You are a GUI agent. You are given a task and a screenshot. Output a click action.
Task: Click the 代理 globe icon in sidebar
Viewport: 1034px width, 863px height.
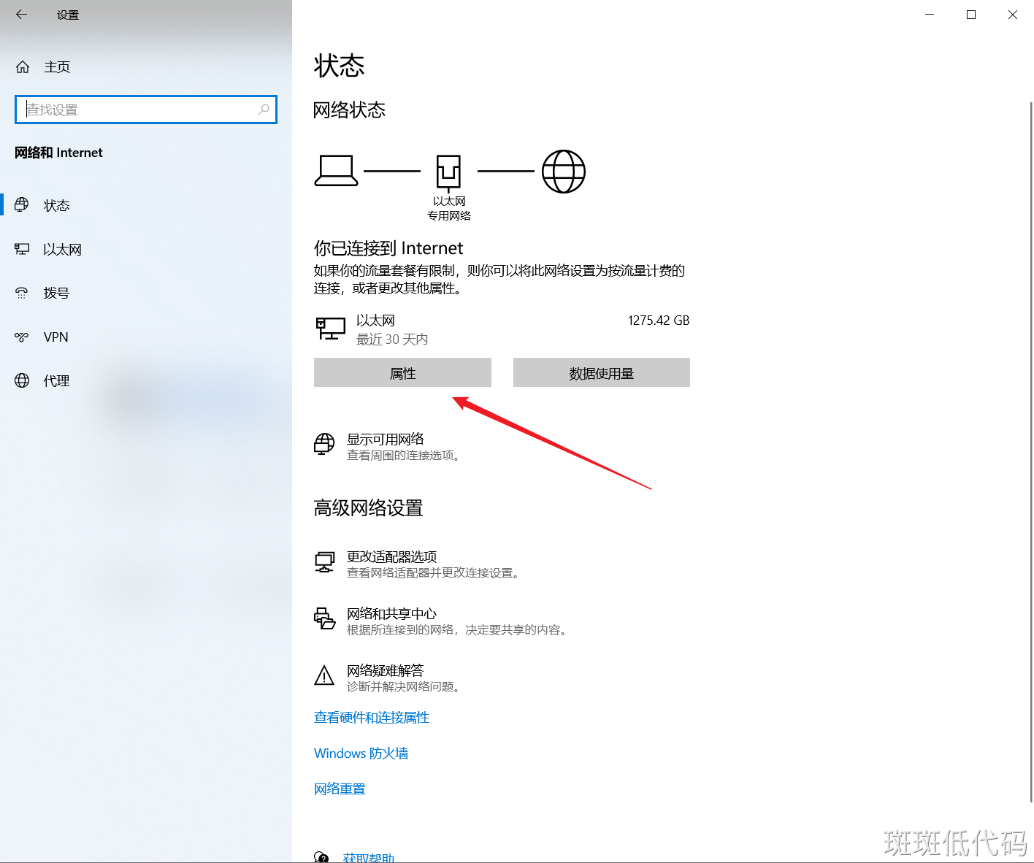pyautogui.click(x=22, y=381)
